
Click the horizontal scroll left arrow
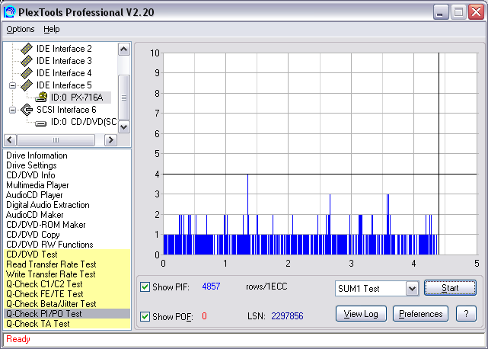click(x=10, y=140)
